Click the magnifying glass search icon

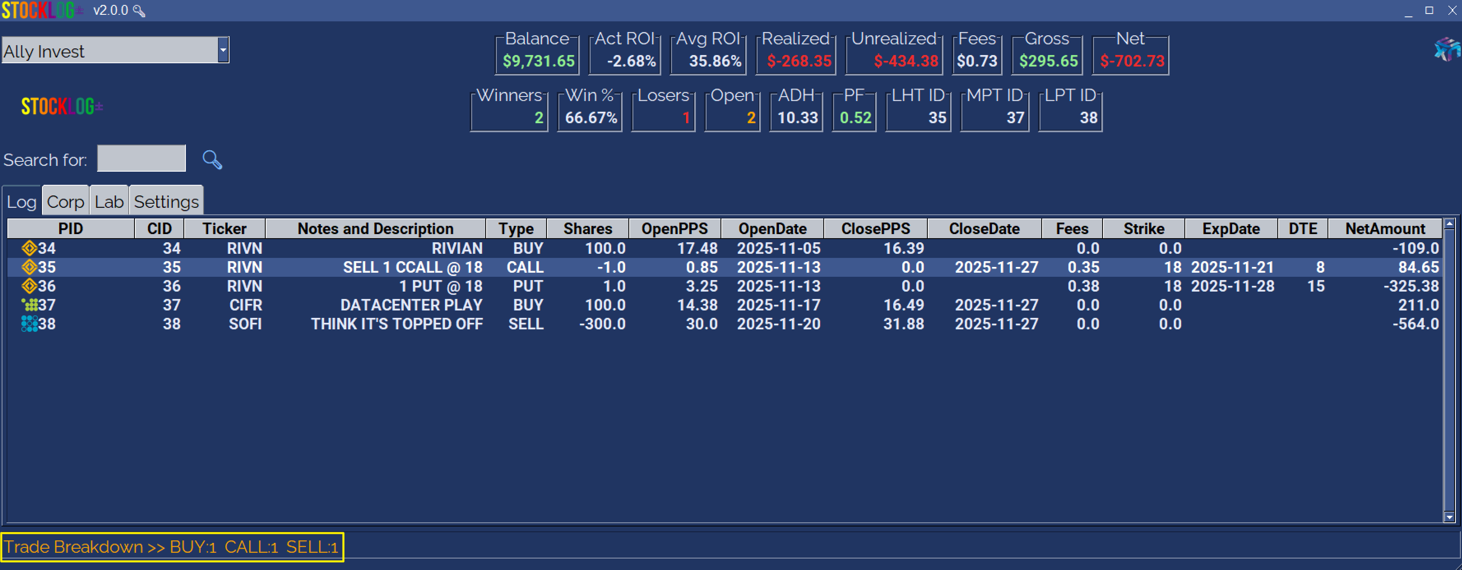click(212, 160)
